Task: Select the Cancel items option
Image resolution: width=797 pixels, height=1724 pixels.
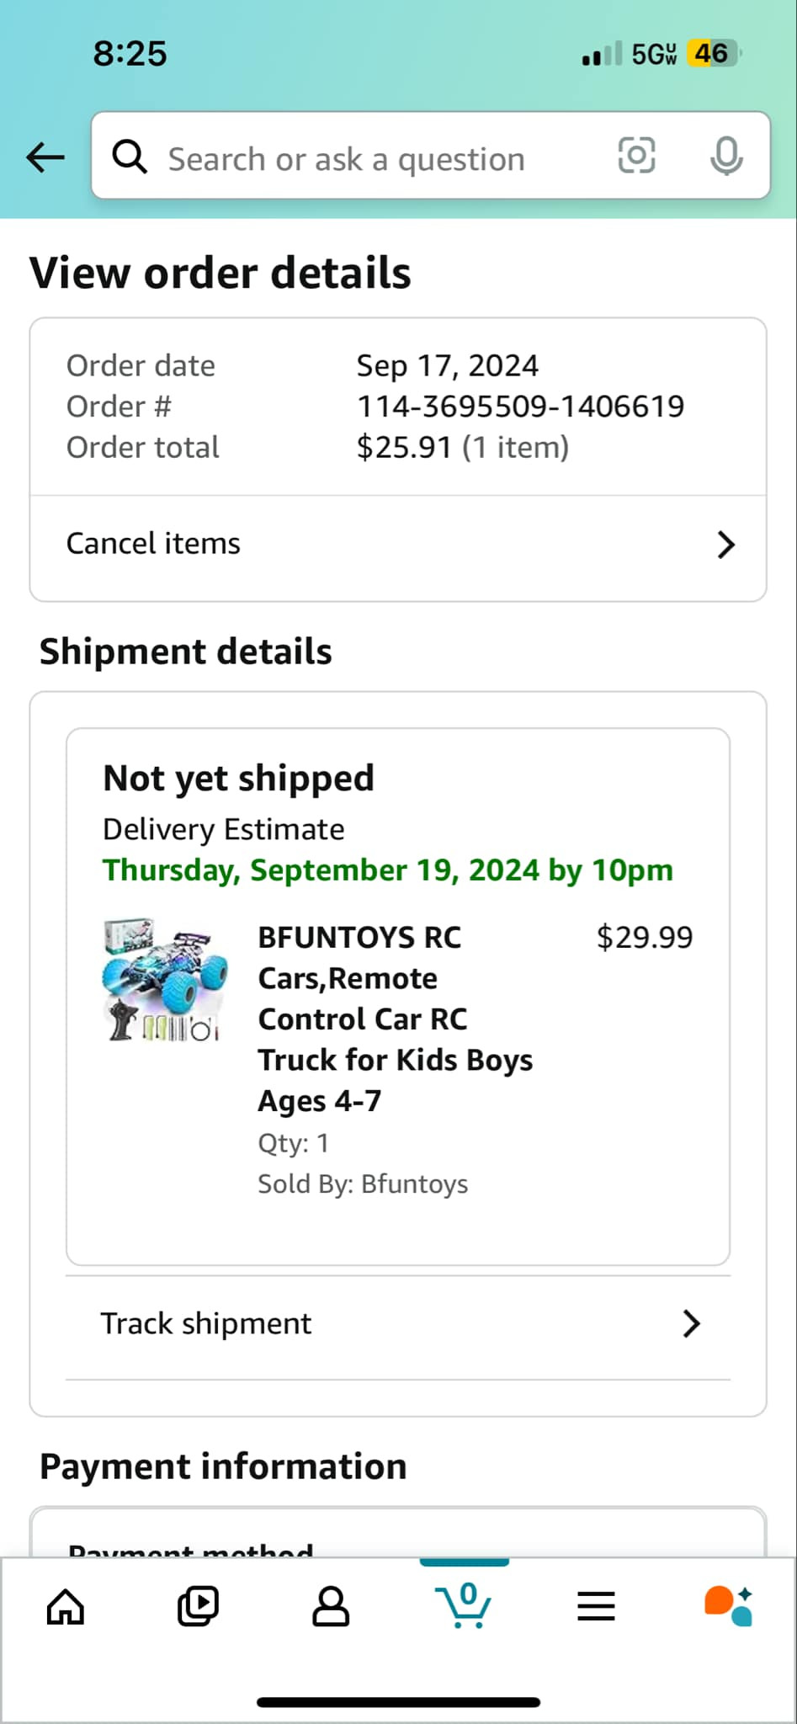Action: [154, 544]
